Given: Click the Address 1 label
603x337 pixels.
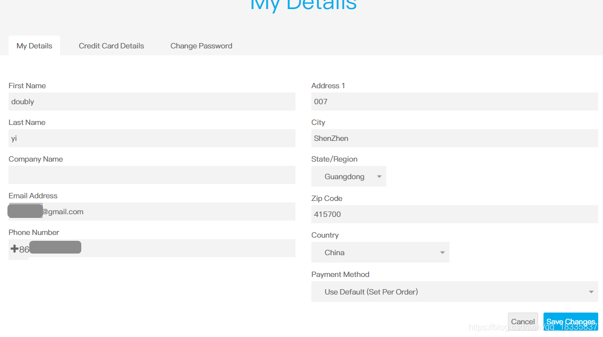Looking at the screenshot, I should click(x=328, y=86).
